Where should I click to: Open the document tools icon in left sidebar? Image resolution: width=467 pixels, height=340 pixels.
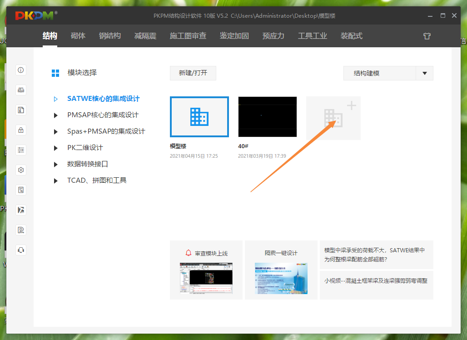pyautogui.click(x=20, y=110)
